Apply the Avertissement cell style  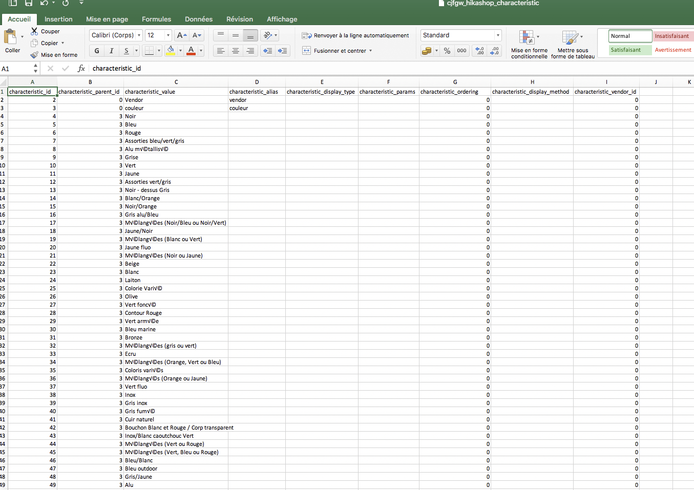[x=673, y=50]
